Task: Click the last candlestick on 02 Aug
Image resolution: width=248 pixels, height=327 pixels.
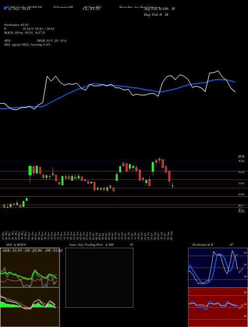Action: coord(173,185)
